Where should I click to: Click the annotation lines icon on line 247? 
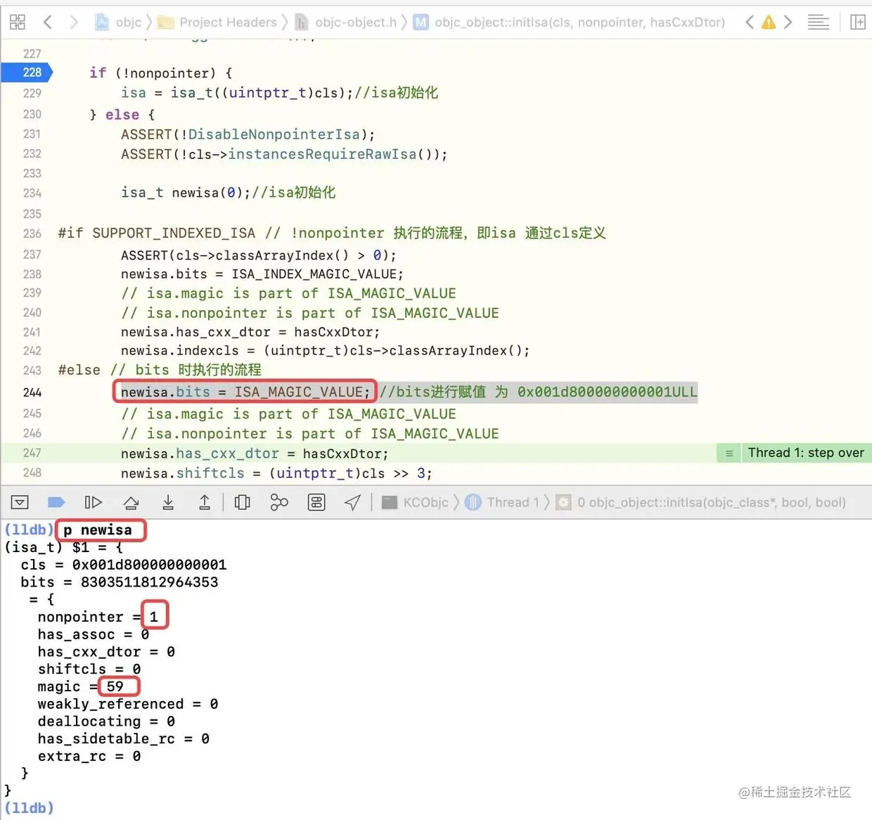pos(729,454)
